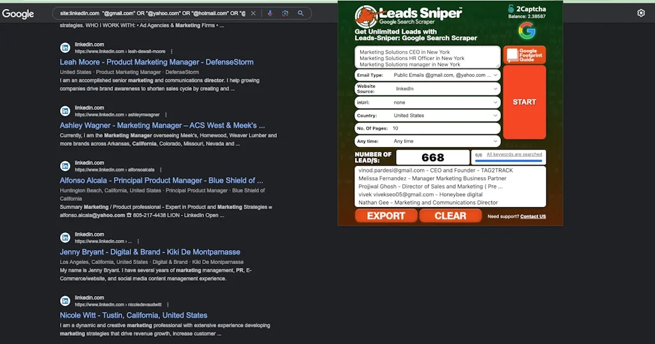Image resolution: width=655 pixels, height=344 pixels.
Task: Click the keywords textarea in Leads Sniper
Action: (x=427, y=57)
